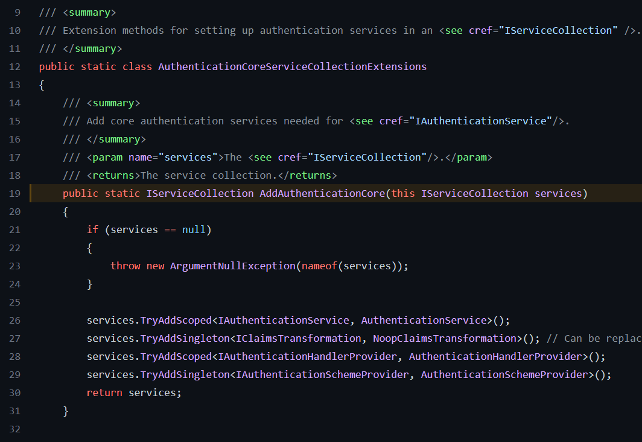This screenshot has height=442, width=642.
Task: Select line number 29 in the gutter
Action: click(x=14, y=374)
